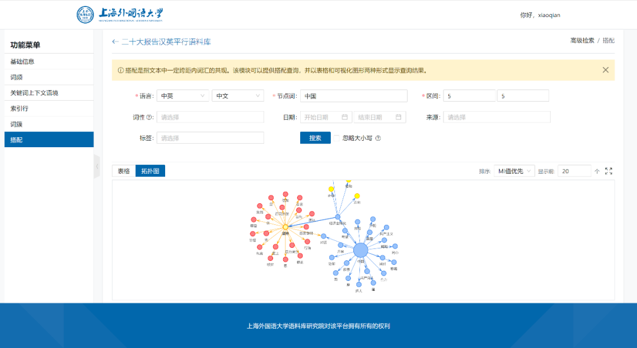The width and height of the screenshot is (637, 348).
Task: Click the Shanghai International Studies University logo
Action: pyautogui.click(x=85, y=15)
